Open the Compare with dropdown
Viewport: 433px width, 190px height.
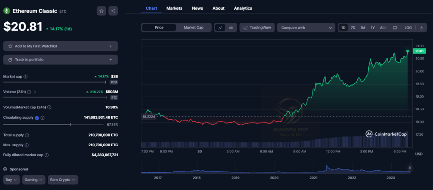click(x=306, y=27)
